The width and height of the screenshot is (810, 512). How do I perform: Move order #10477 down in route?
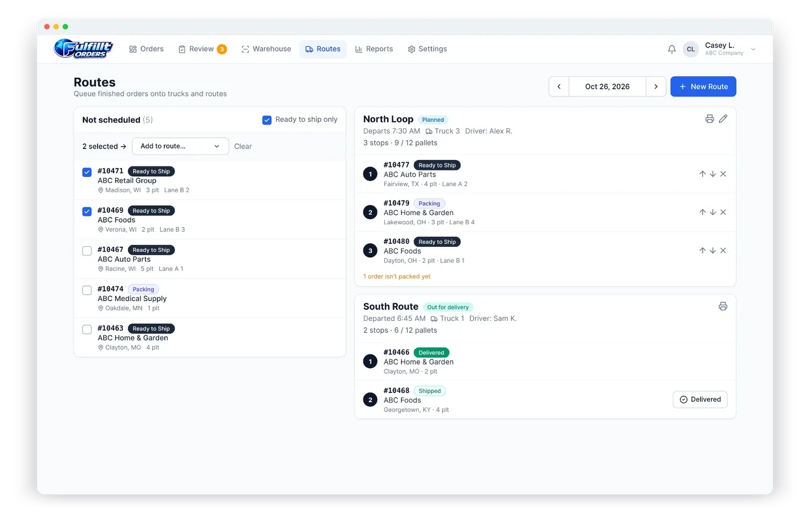713,174
